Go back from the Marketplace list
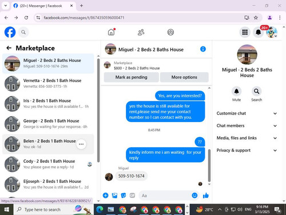 click(9, 48)
